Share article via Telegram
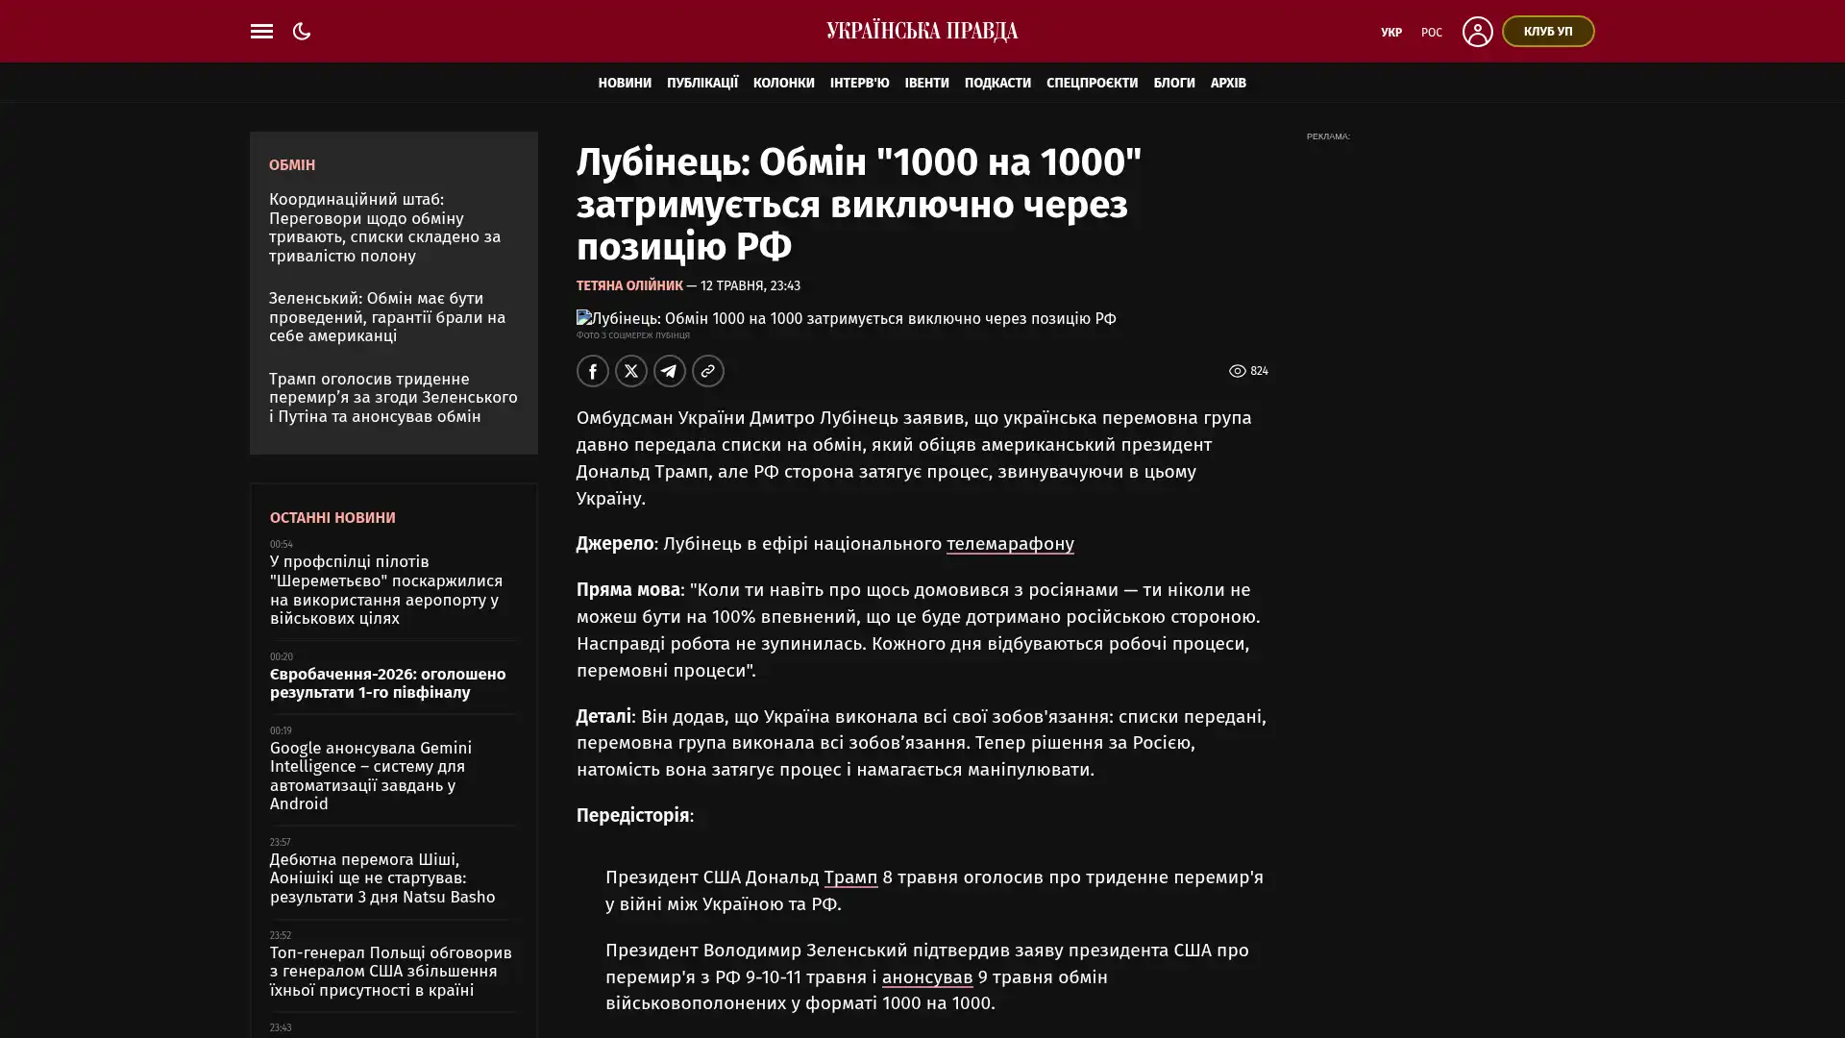Viewport: 1845px width, 1038px height. tap(669, 371)
